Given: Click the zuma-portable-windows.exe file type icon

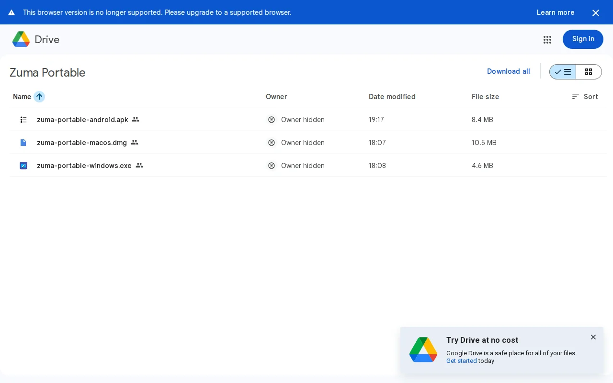Looking at the screenshot, I should click(x=23, y=166).
